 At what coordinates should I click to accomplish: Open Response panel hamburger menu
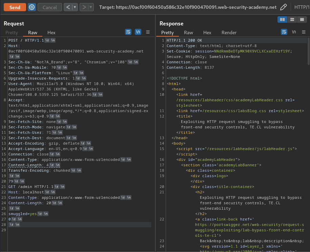click(304, 32)
